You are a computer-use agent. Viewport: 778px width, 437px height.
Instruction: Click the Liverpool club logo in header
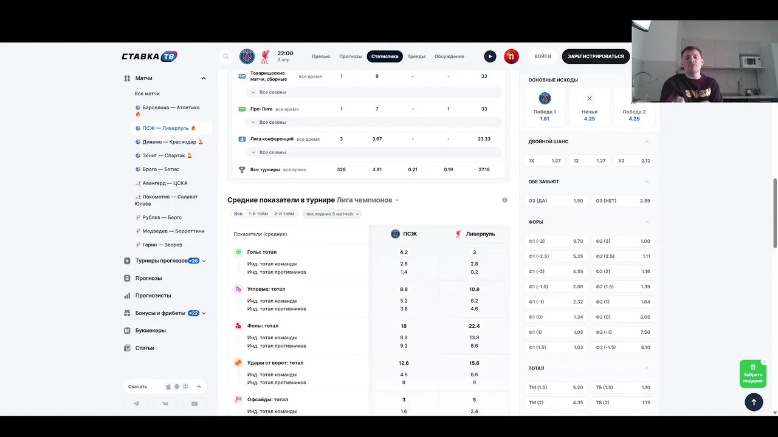click(x=266, y=56)
